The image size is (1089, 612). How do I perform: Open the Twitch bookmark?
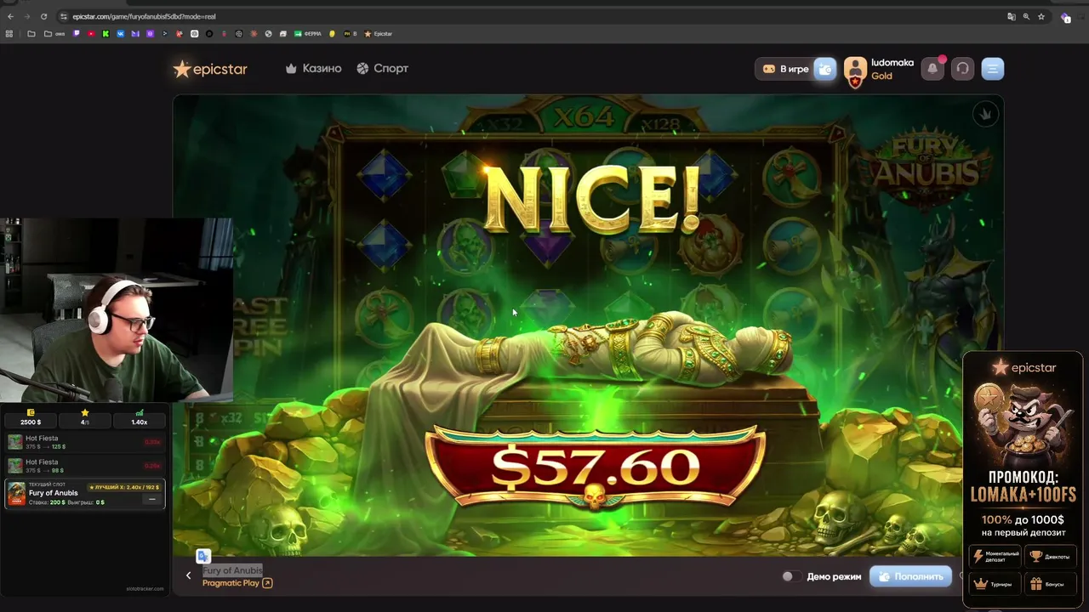77,34
